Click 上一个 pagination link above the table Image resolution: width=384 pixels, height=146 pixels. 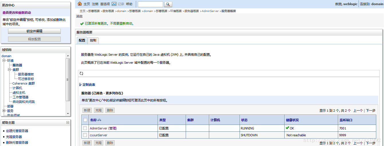[x=358, y=111]
